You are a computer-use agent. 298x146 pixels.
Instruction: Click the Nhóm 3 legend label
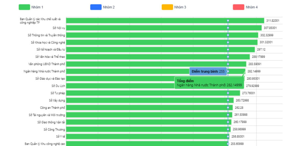pos(180,7)
